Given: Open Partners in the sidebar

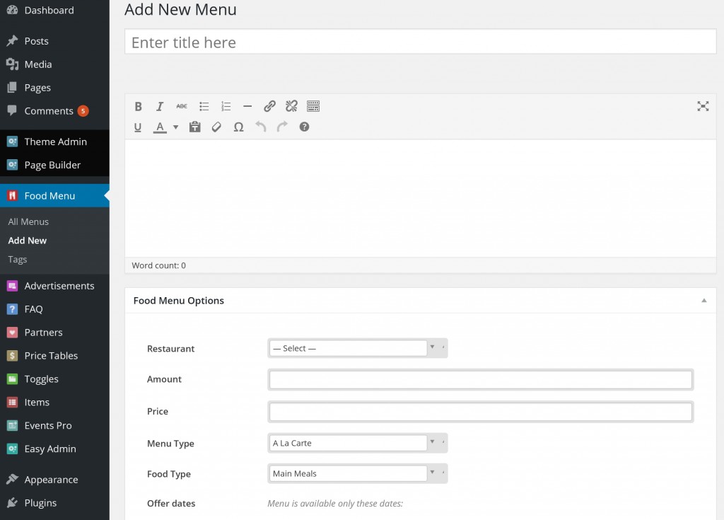Looking at the screenshot, I should tap(54, 333).
